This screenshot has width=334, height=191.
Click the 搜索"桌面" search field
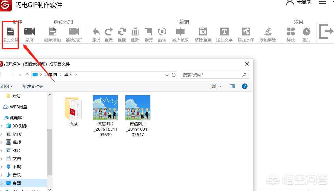click(212, 75)
